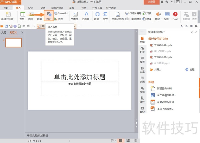
Task: Open the 视图 view tab
Action: coord(84,8)
